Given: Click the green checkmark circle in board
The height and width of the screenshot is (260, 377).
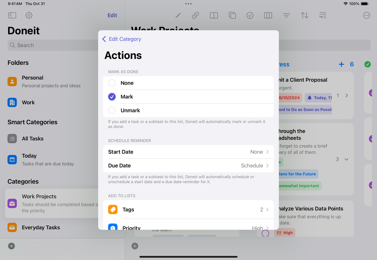Looking at the screenshot, I should pyautogui.click(x=367, y=64).
